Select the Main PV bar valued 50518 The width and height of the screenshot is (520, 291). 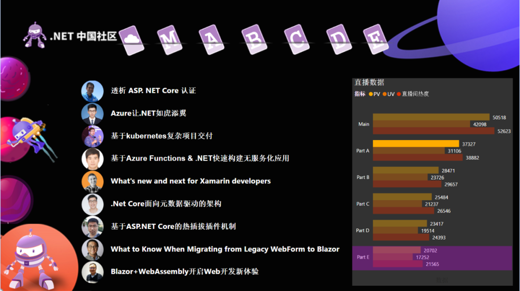[431, 117]
